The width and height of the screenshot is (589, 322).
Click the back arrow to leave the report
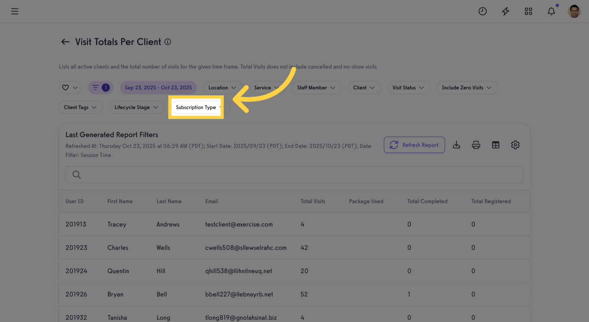65,41
